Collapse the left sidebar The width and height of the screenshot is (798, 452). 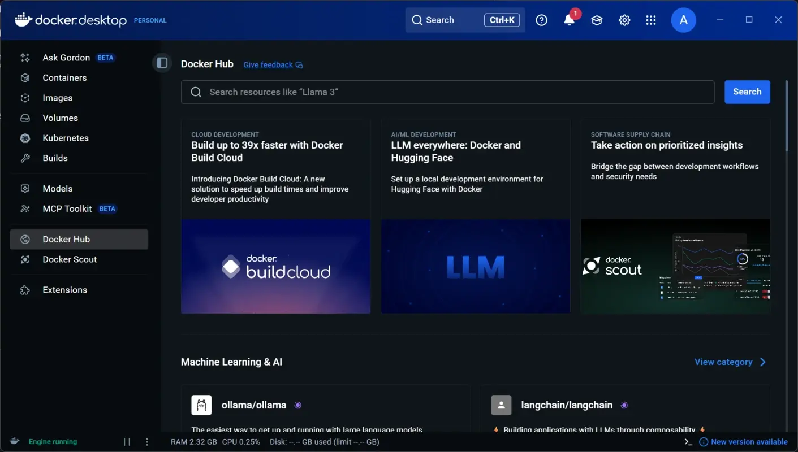(162, 62)
